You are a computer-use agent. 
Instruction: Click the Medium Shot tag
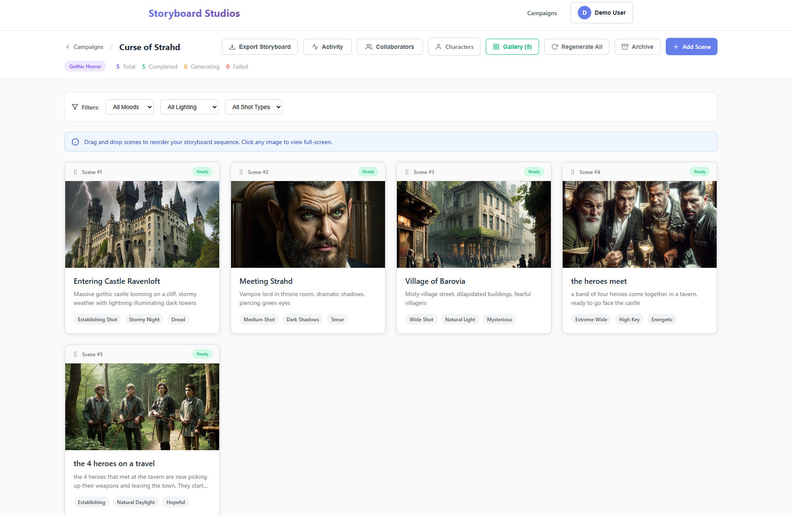(x=259, y=320)
